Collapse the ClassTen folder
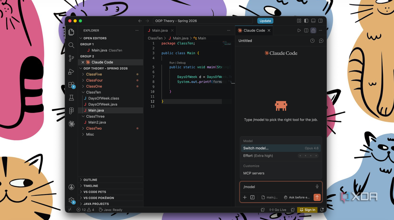The width and height of the screenshot is (394, 220). 111,92
